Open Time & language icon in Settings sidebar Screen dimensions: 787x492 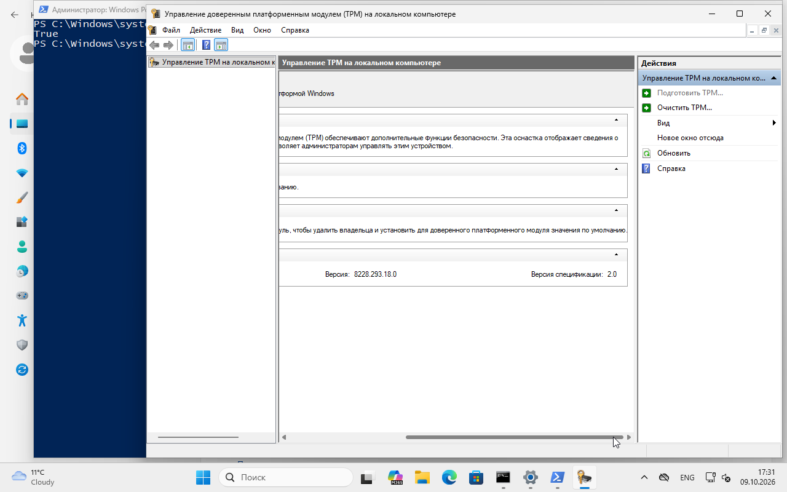click(x=22, y=271)
